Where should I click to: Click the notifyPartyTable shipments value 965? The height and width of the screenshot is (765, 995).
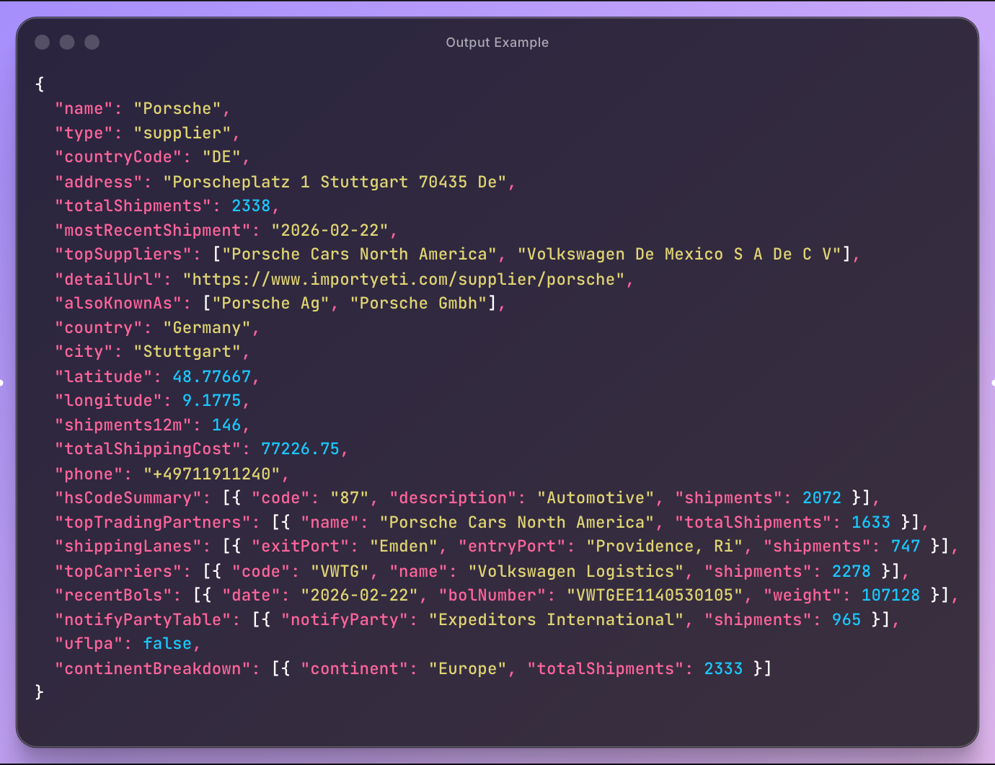point(846,619)
